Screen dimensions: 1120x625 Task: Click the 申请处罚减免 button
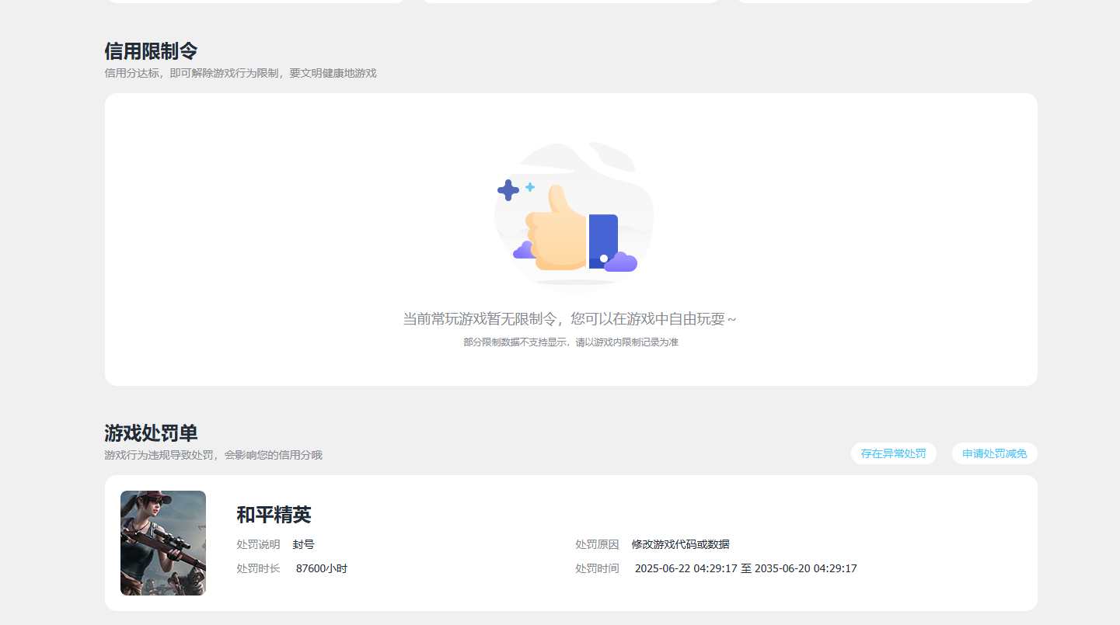pyautogui.click(x=994, y=453)
